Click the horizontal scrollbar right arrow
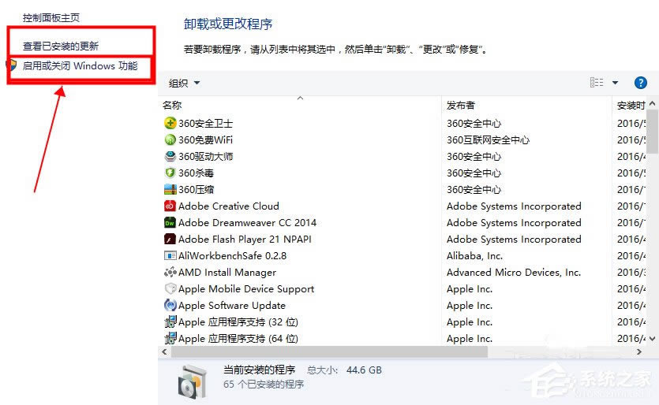 pos(639,351)
